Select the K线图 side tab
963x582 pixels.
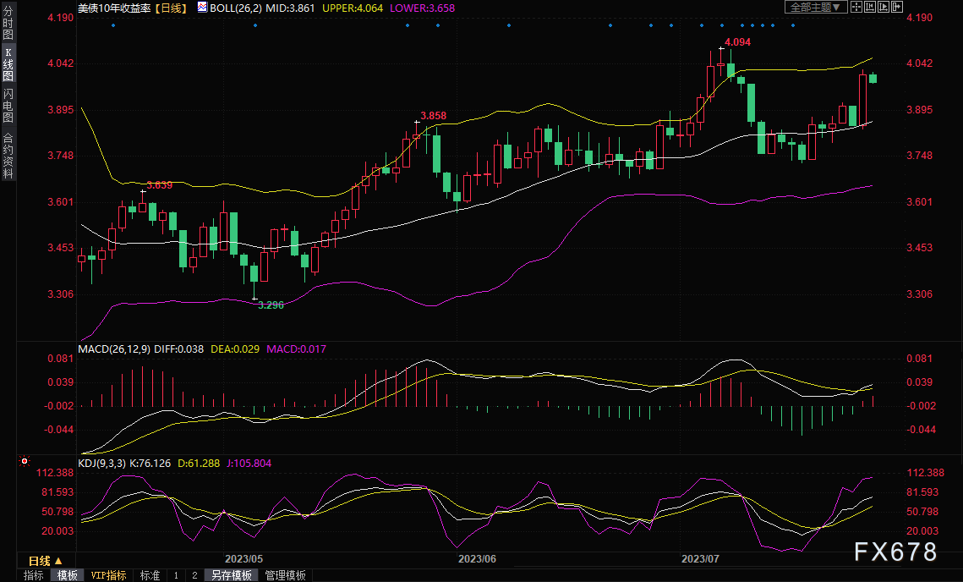tap(8, 64)
